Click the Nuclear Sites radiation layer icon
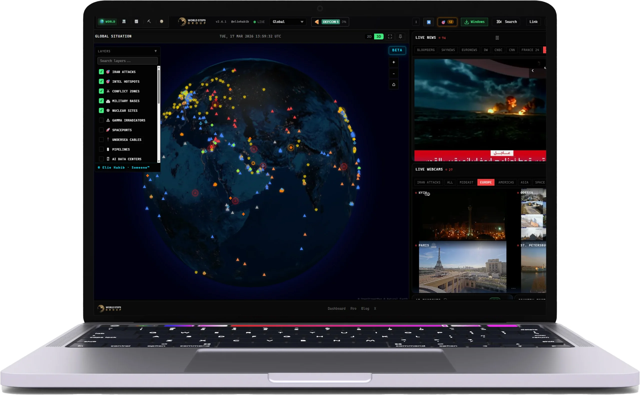The image size is (640, 395). point(108,110)
